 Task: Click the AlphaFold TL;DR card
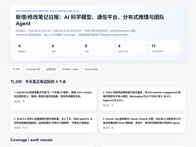point(53,99)
